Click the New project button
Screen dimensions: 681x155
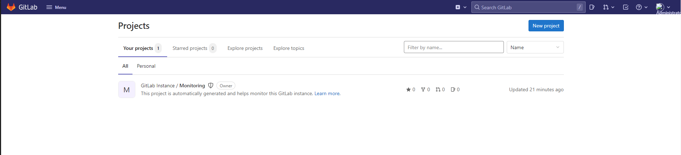[x=546, y=26]
